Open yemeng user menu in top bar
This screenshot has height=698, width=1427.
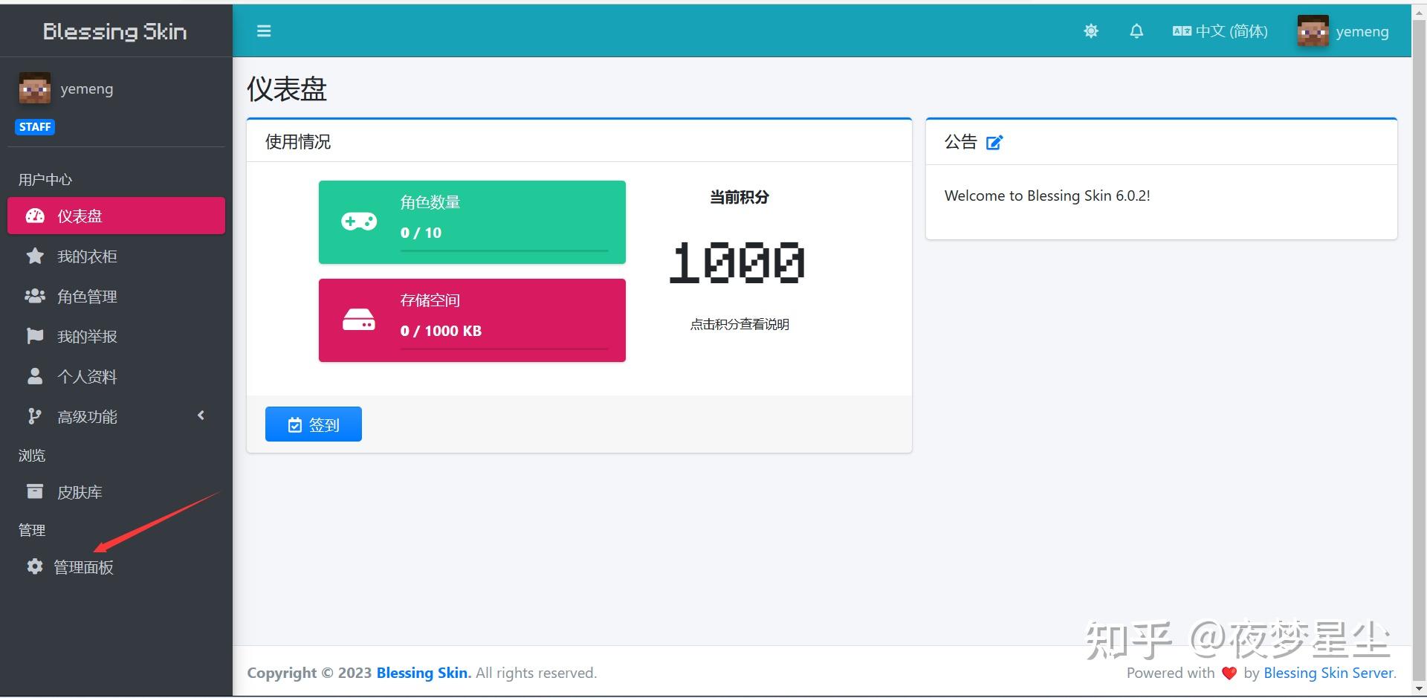(x=1344, y=31)
